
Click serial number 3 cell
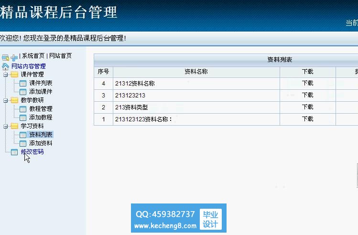point(103,96)
